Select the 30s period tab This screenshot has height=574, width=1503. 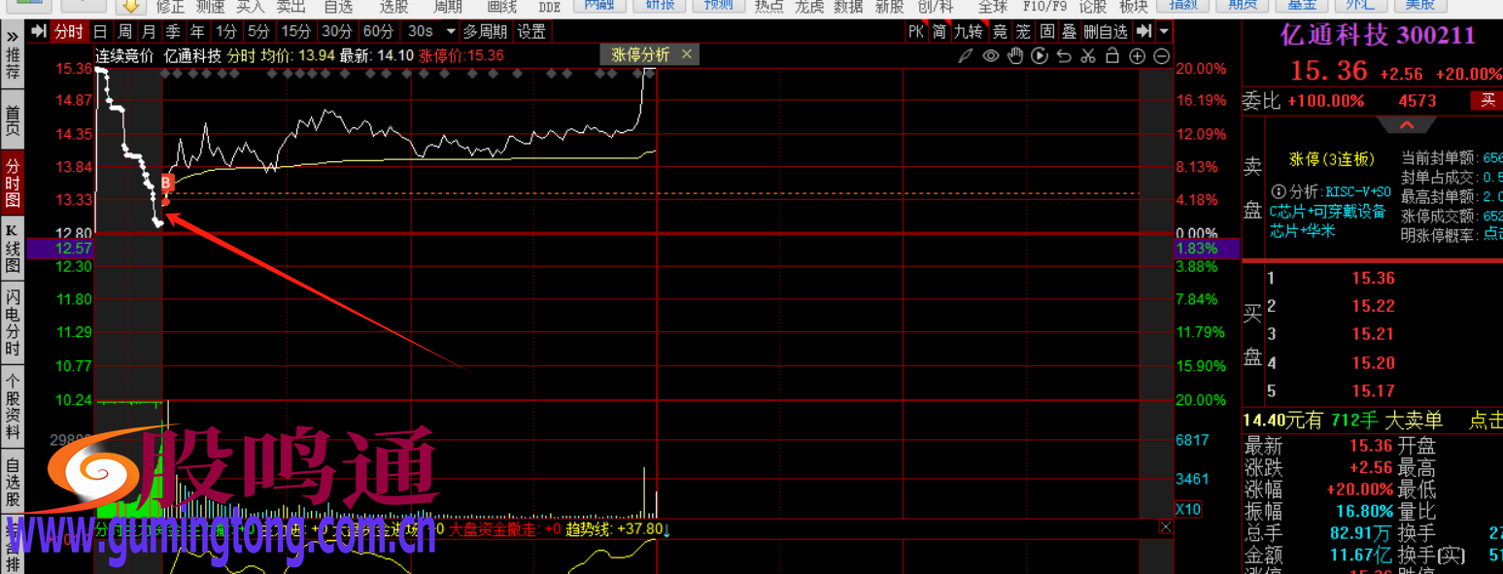[x=421, y=31]
